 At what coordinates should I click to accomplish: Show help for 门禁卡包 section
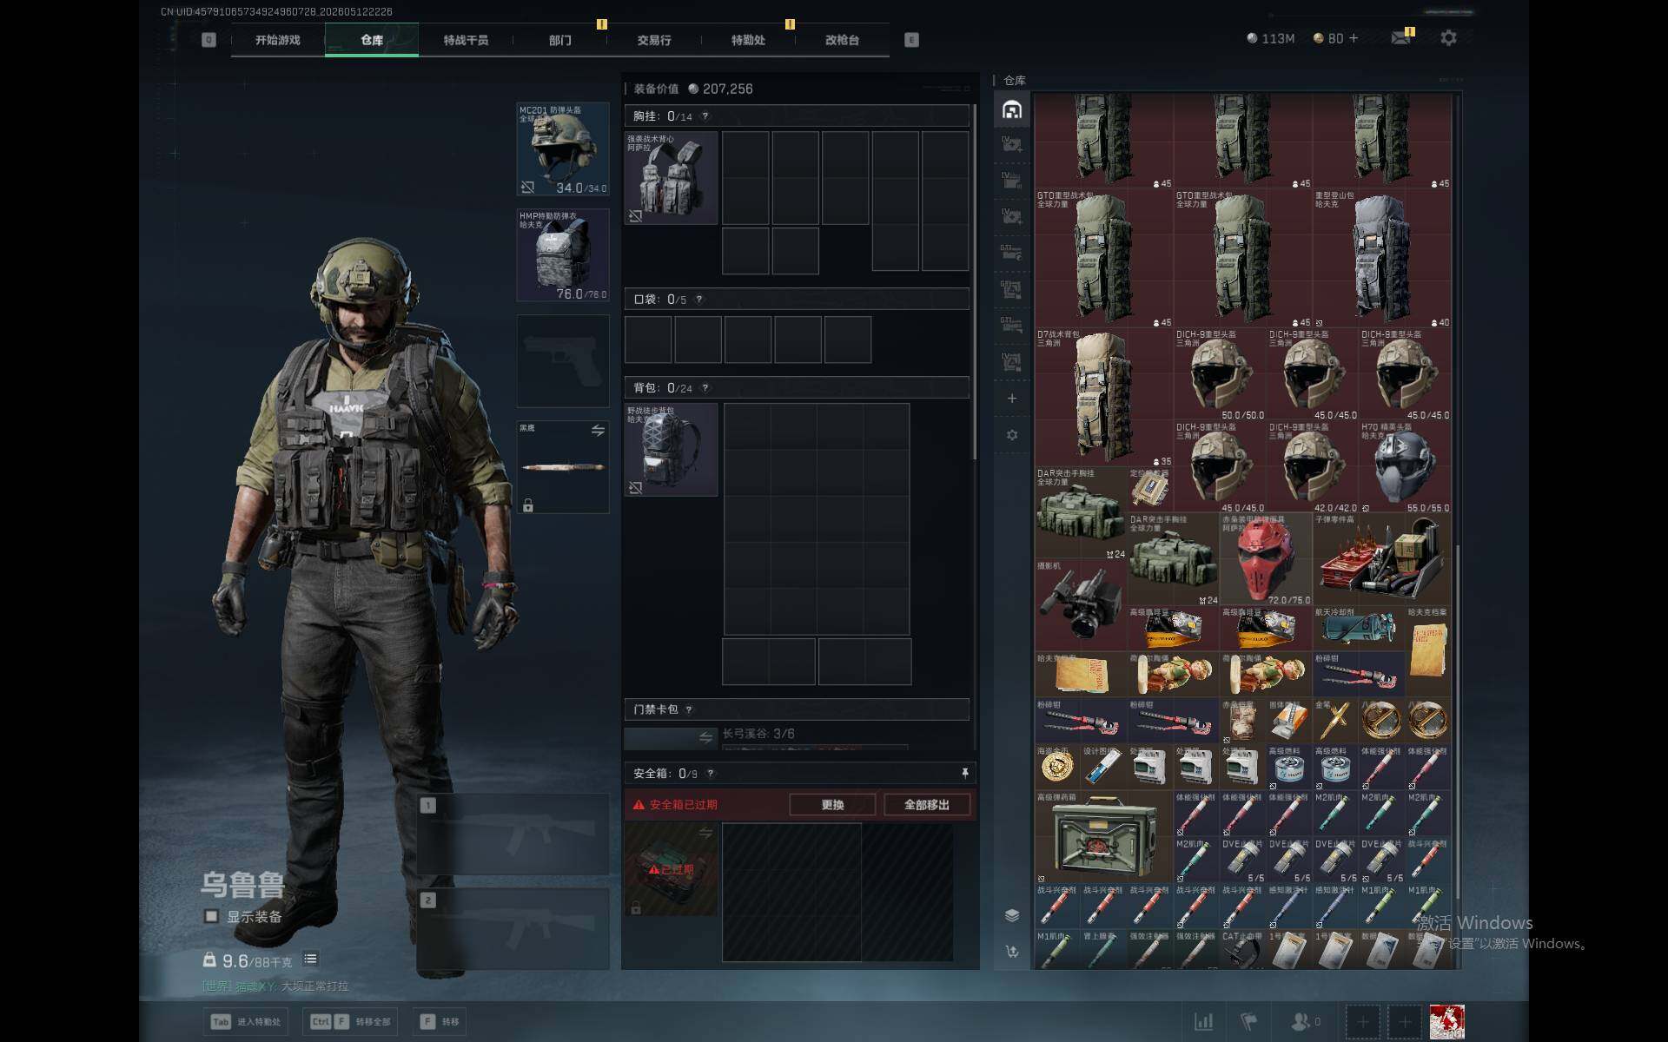pyautogui.click(x=689, y=709)
